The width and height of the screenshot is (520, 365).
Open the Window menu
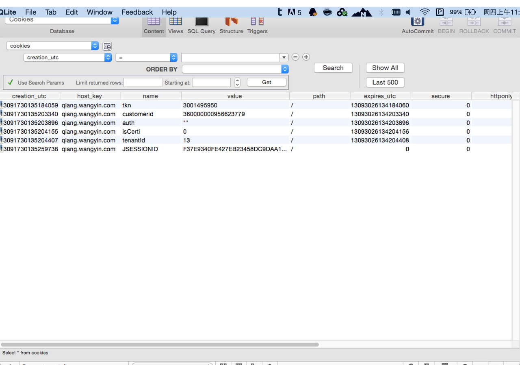click(x=100, y=12)
